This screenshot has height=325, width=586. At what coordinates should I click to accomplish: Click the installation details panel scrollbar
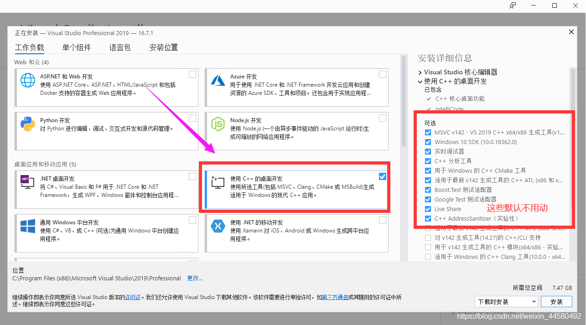[572, 137]
